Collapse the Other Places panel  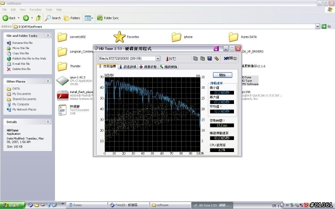coord(48,82)
